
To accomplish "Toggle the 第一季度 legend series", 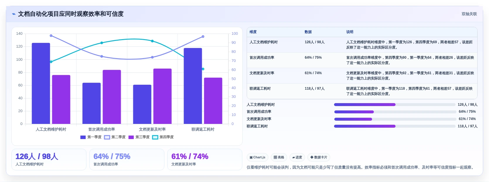I will [x=91, y=137].
